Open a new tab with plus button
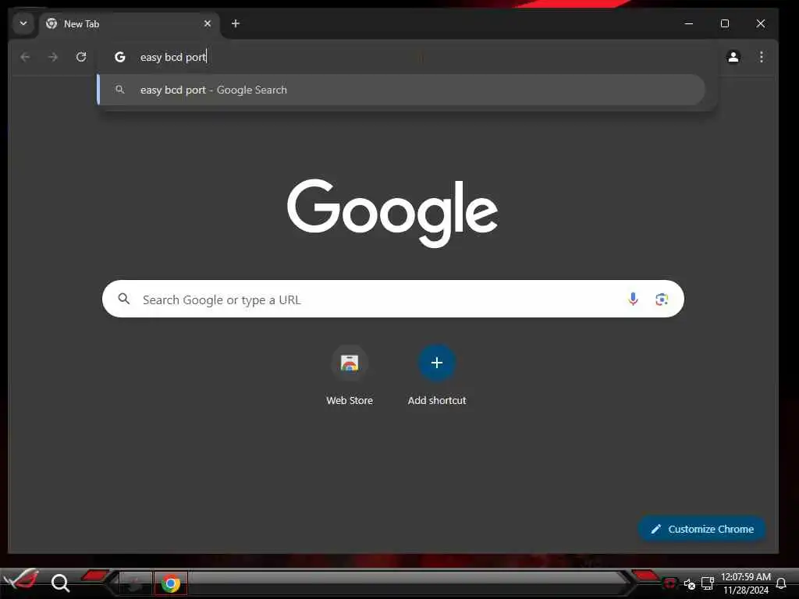The image size is (799, 599). coord(236,23)
